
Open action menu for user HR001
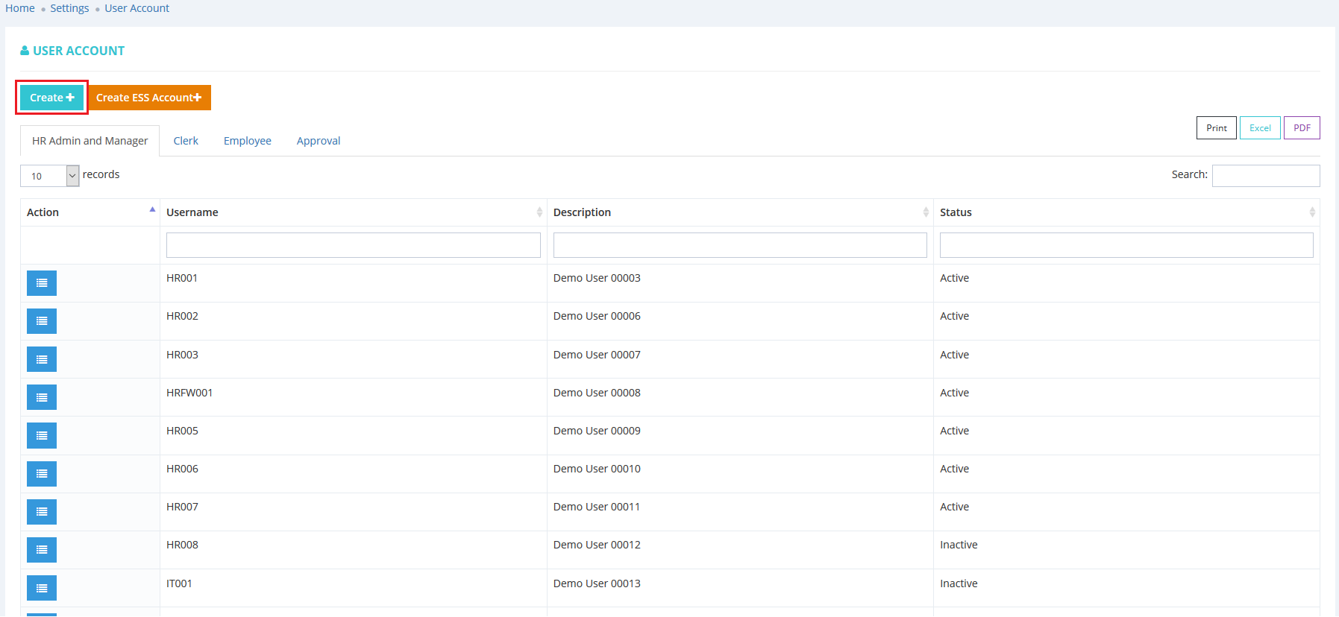[x=42, y=283]
